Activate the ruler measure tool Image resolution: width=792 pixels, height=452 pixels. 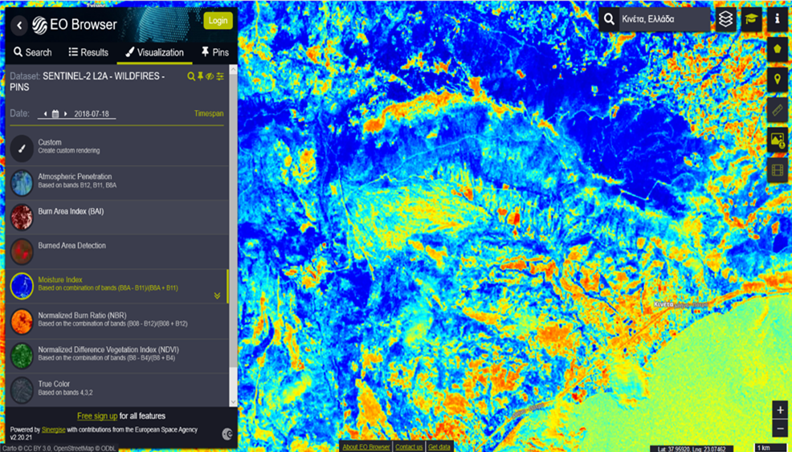pyautogui.click(x=777, y=110)
